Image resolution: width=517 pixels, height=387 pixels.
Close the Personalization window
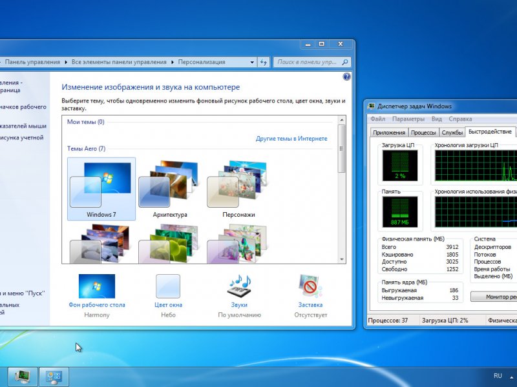point(341,44)
